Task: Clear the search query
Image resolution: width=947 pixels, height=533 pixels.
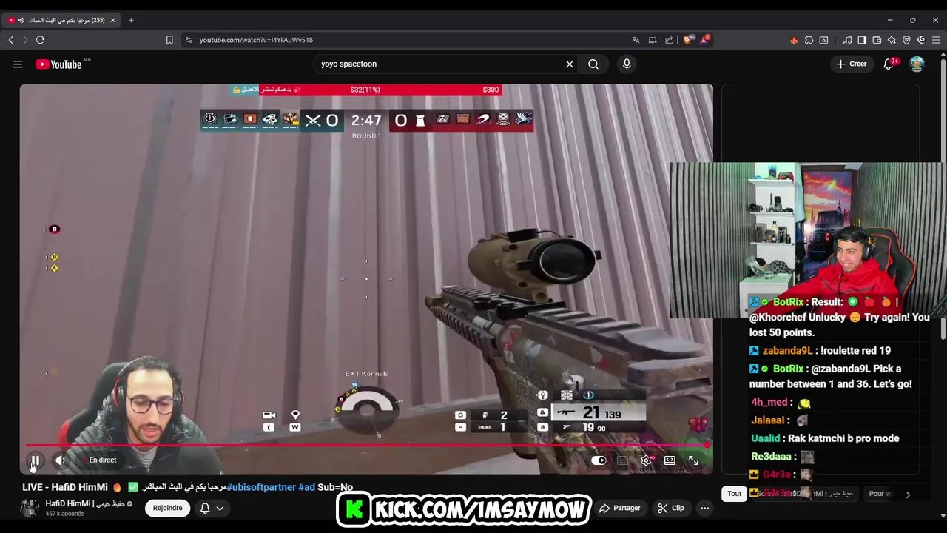Action: [x=570, y=64]
